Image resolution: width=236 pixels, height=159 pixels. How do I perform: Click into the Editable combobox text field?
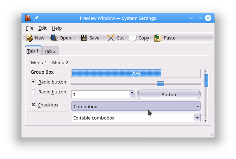tap(133, 118)
